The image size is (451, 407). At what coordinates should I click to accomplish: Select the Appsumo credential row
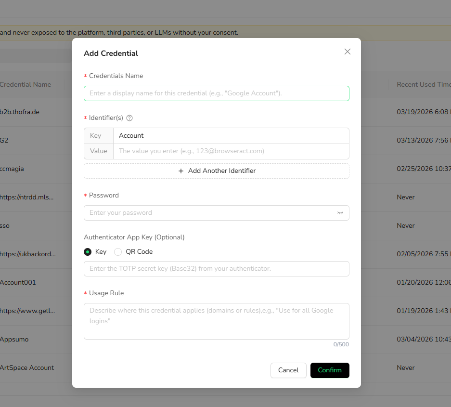pos(14,340)
